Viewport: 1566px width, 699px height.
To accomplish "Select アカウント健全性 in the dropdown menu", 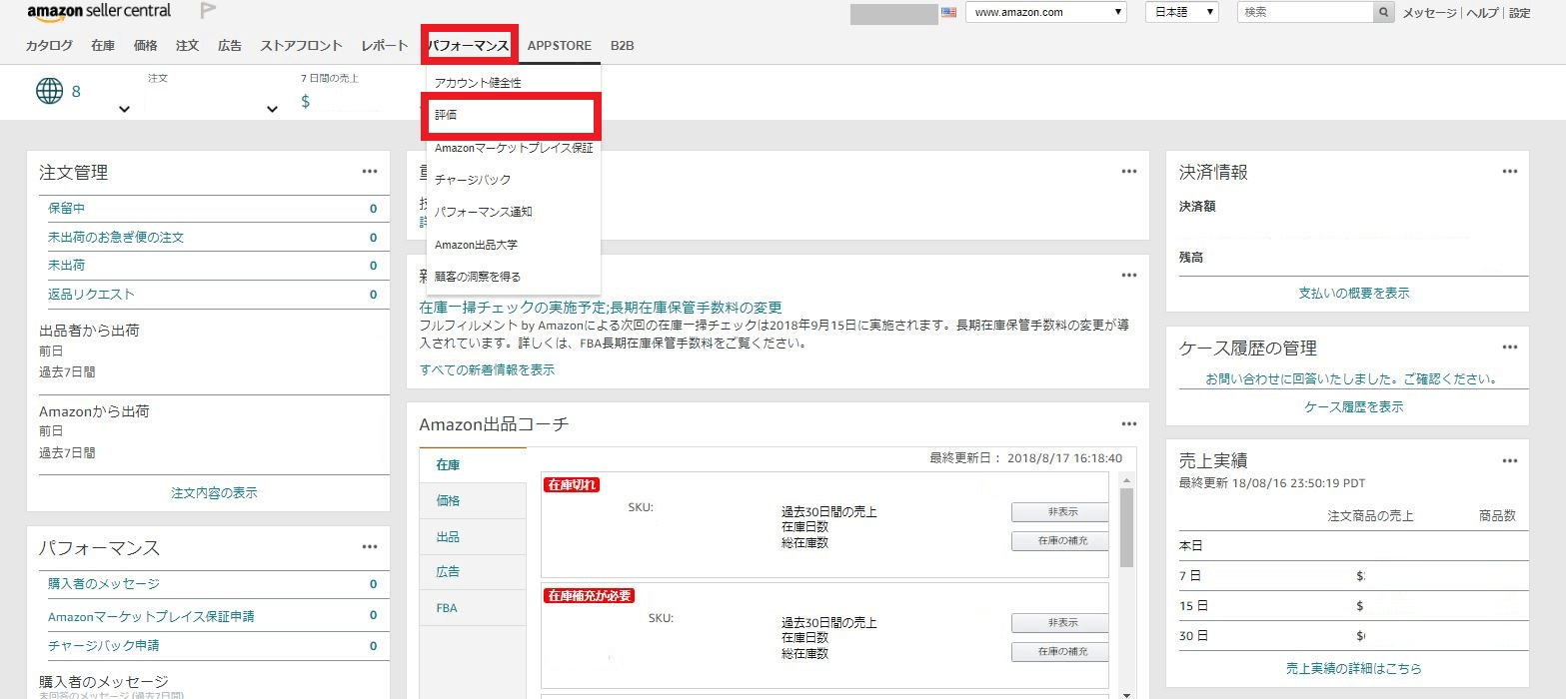I will (478, 83).
